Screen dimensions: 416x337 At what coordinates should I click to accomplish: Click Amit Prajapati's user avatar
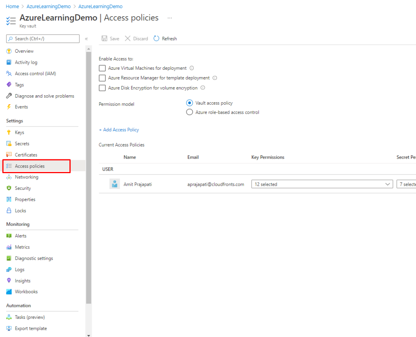(x=115, y=184)
